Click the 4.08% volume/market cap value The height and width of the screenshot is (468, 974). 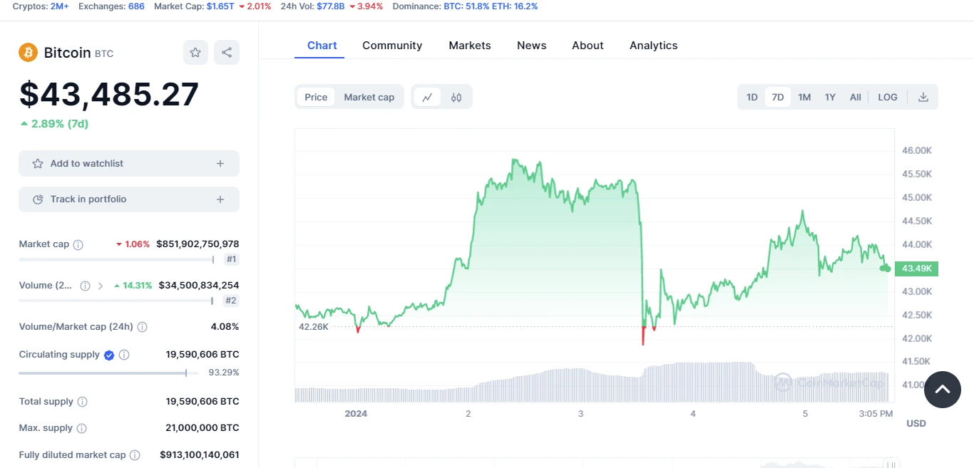pyautogui.click(x=225, y=327)
